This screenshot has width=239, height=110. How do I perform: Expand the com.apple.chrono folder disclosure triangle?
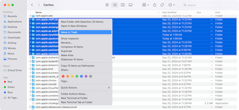(x=30, y=80)
